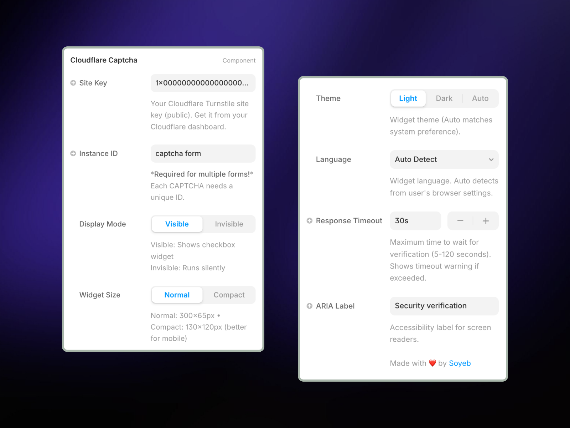Click the plus icon beside Instance ID
Viewport: 570px width, 428px height.
pyautogui.click(x=73, y=153)
